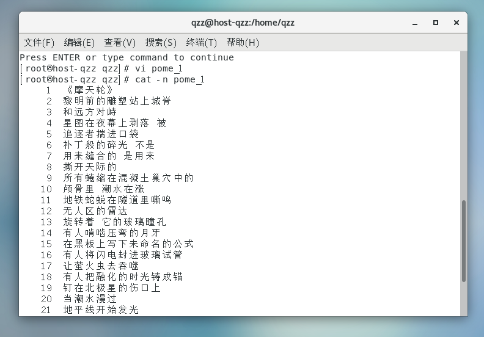Click the 'Press ENTER or type command' line
484x337 pixels.
(127, 57)
